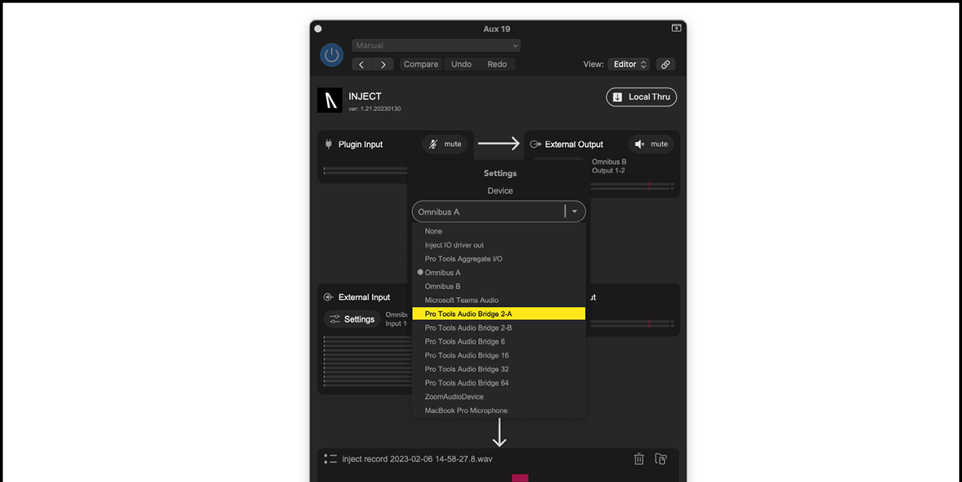Click the recording list icon
The width and height of the screenshot is (962, 482).
[x=330, y=459]
